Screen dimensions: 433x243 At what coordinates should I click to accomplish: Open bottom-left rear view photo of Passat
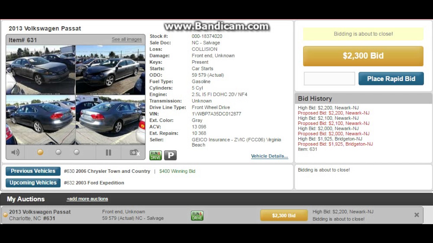(x=41, y=120)
